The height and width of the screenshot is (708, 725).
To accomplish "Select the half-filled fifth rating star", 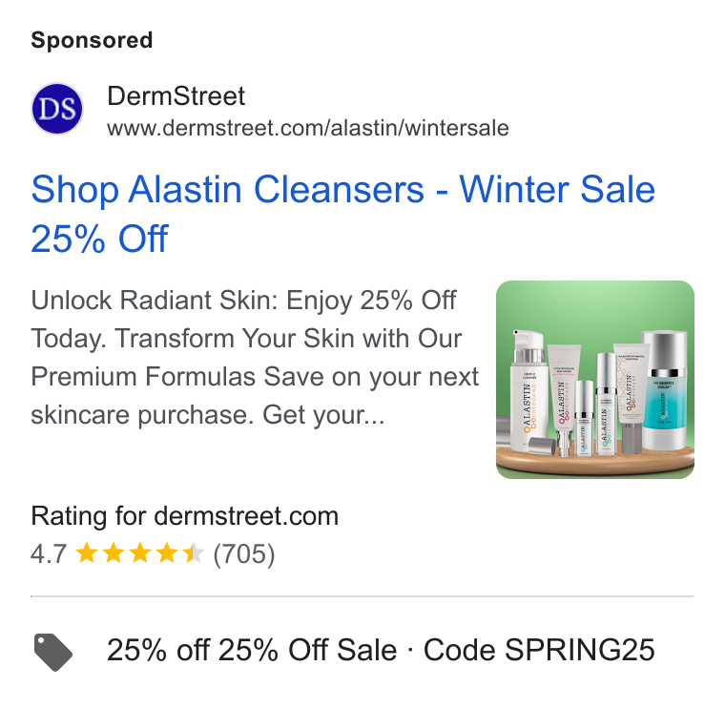I will (194, 553).
